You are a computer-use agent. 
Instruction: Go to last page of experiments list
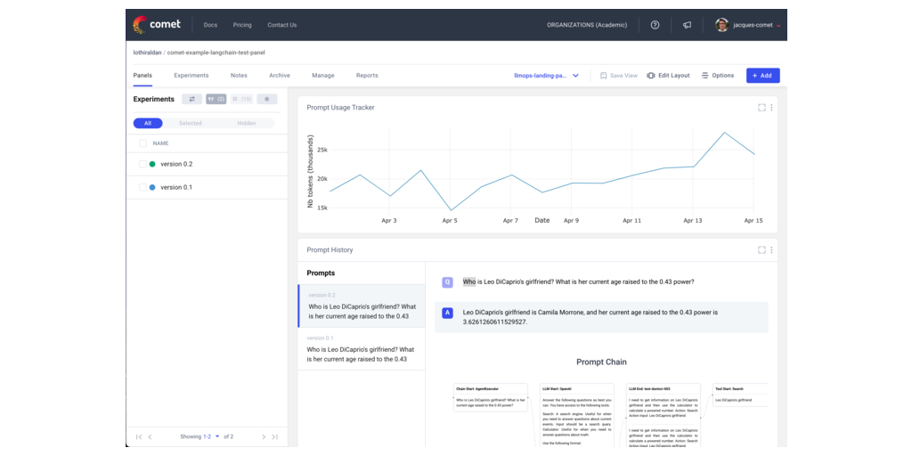tap(274, 436)
